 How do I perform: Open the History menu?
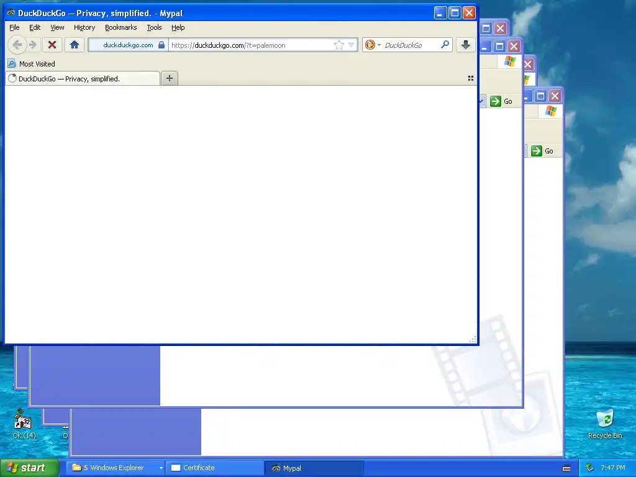(84, 27)
